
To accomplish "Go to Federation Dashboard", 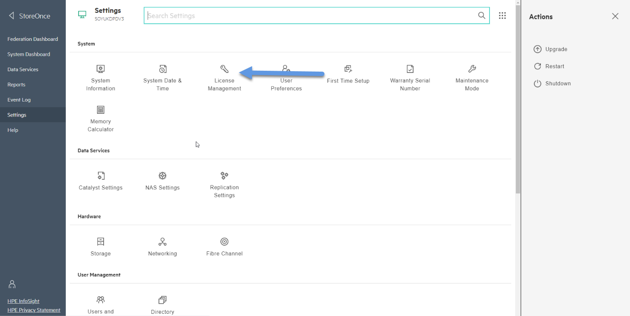I will point(32,39).
